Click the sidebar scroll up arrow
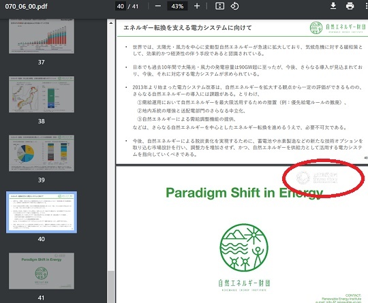368x303 pixels. [111, 23]
